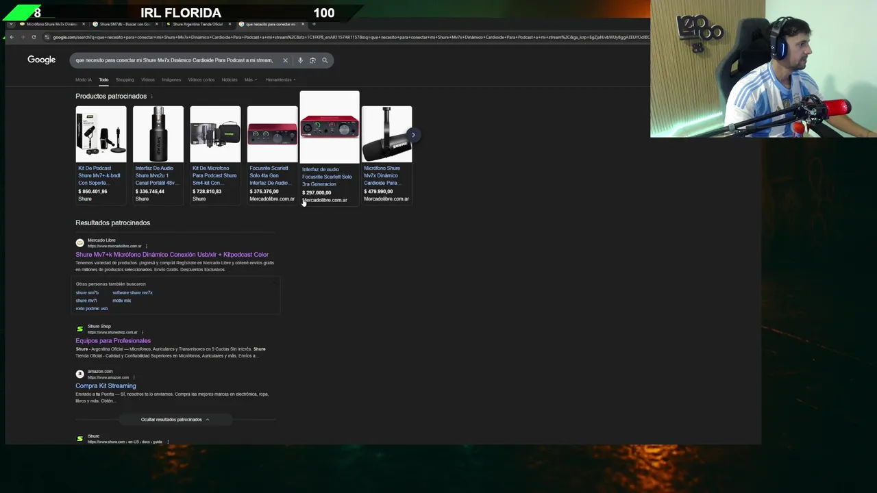The width and height of the screenshot is (877, 493).
Task: Click the browser forward arrow
Action: pyautogui.click(x=23, y=37)
